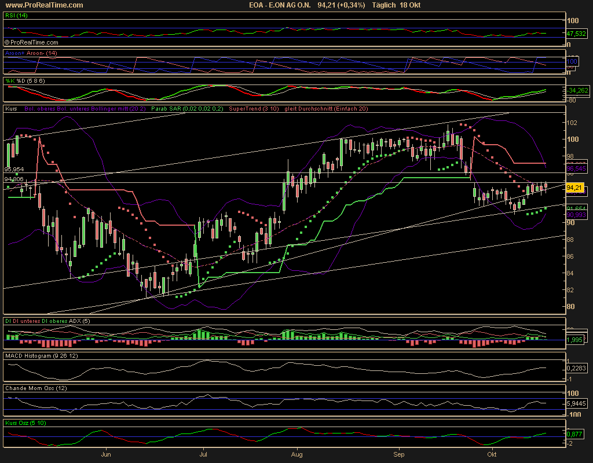The height and width of the screenshot is (463, 593).
Task: Click the 88 price axis label
Action: pyautogui.click(x=570, y=240)
